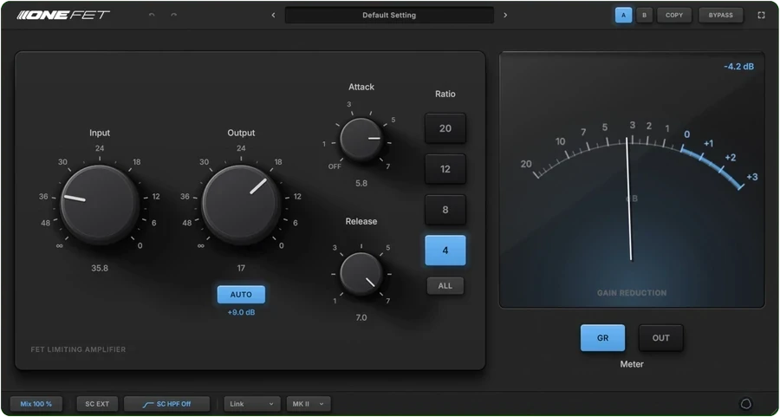Select ratio 12
The height and width of the screenshot is (417, 780).
coord(445,169)
